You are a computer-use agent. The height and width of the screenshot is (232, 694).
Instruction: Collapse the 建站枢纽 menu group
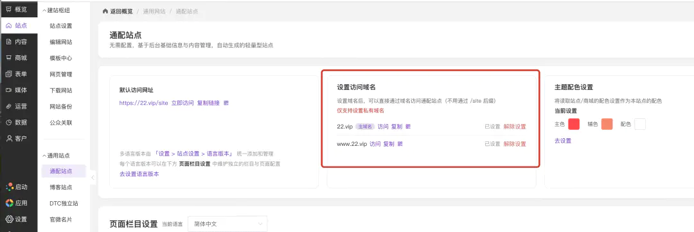coord(56,10)
